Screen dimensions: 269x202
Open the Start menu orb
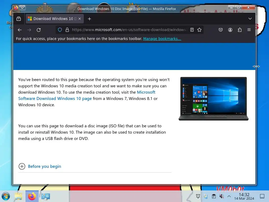pos(6,196)
